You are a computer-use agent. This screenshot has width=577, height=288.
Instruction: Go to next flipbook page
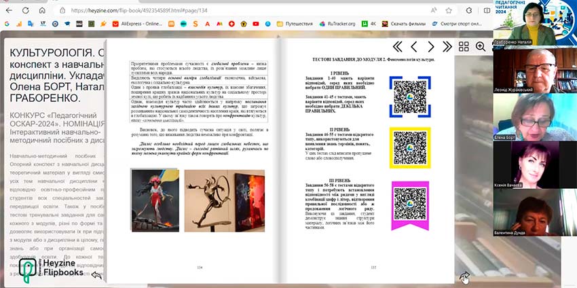click(431, 46)
